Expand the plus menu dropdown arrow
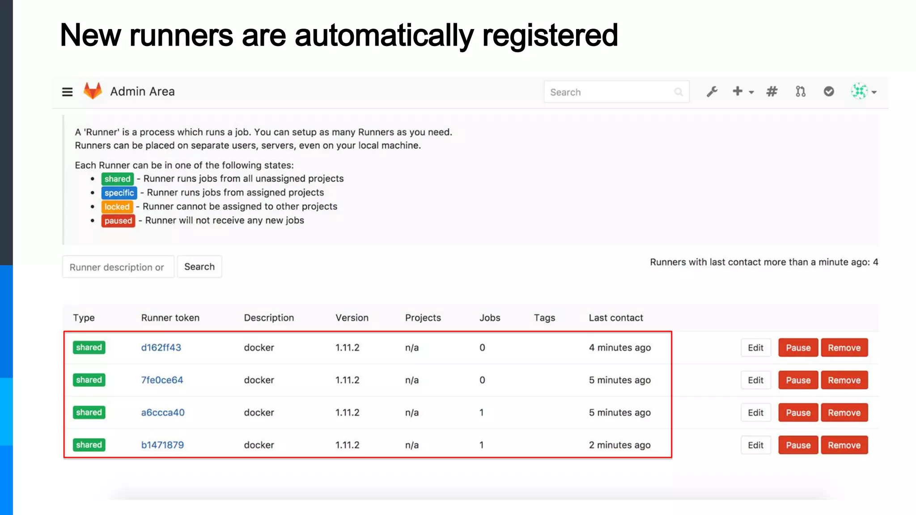This screenshot has height=515, width=916. (751, 93)
